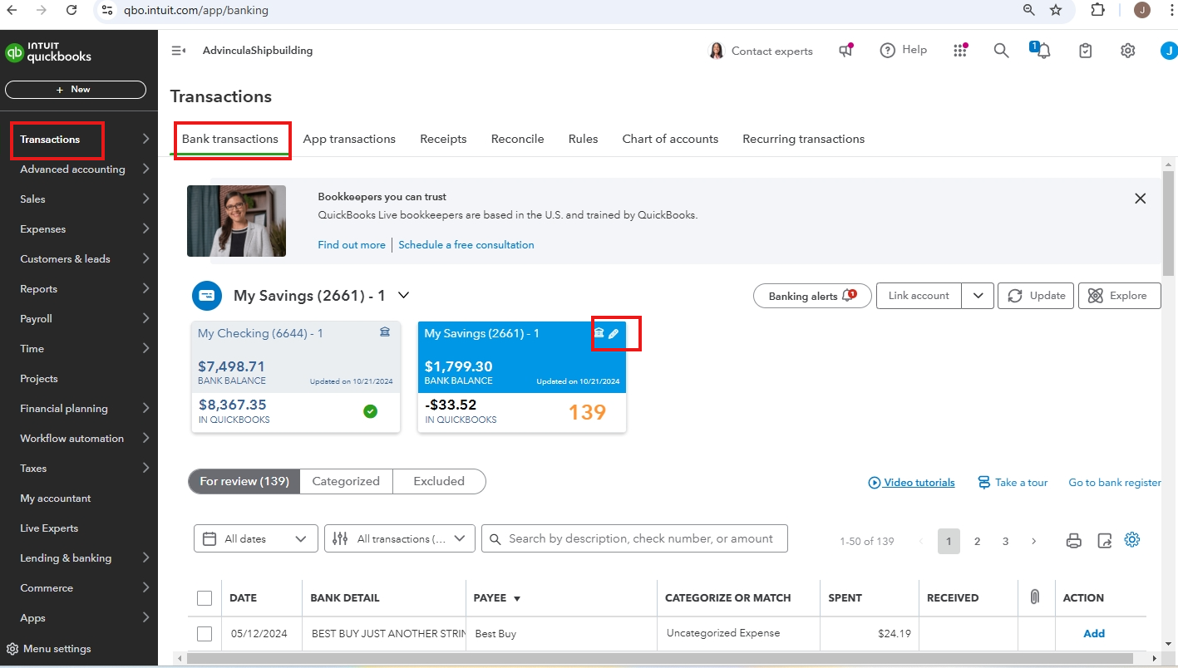The height and width of the screenshot is (668, 1178).
Task: Open the Reconcile tab
Action: (517, 139)
